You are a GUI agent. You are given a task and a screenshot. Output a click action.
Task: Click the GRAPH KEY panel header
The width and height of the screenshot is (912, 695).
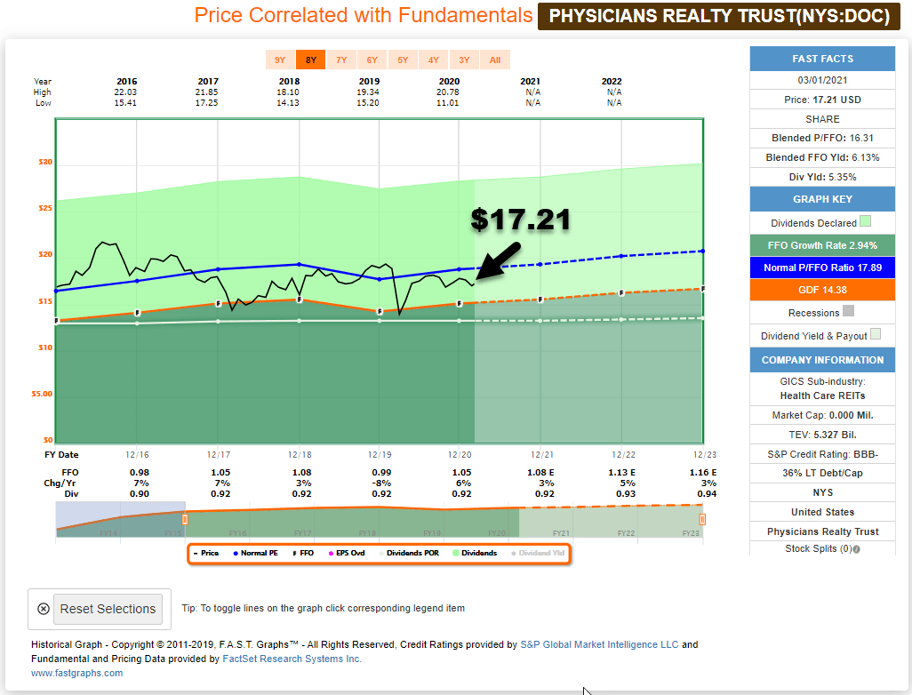[x=822, y=199]
